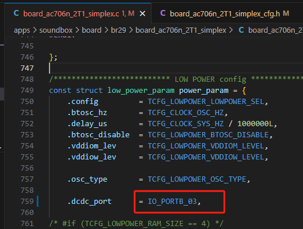The width and height of the screenshot is (303, 229).
Task: Select 'soundbox' breadcrumb segment
Action: point(56,30)
